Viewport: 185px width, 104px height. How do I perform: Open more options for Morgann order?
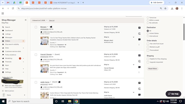(x=139, y=45)
